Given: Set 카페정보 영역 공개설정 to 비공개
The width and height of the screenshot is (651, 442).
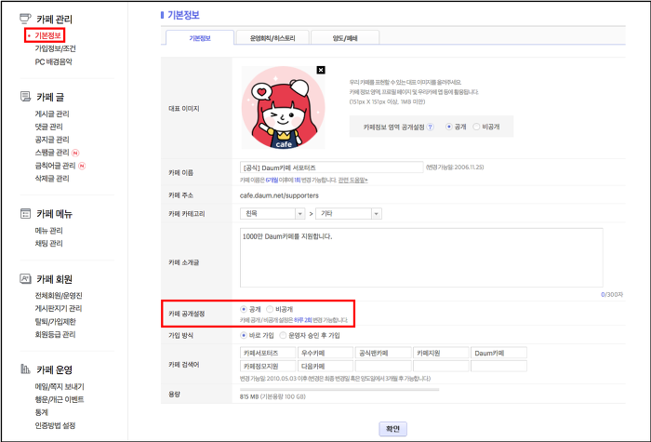Looking at the screenshot, I should click(x=476, y=127).
